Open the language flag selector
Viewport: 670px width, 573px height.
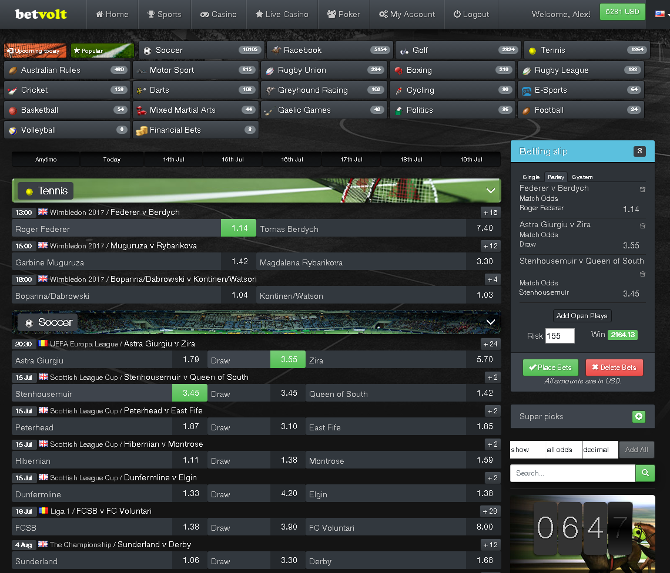click(x=660, y=14)
